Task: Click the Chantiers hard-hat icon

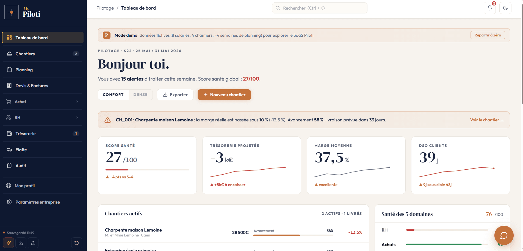Action: click(9, 54)
